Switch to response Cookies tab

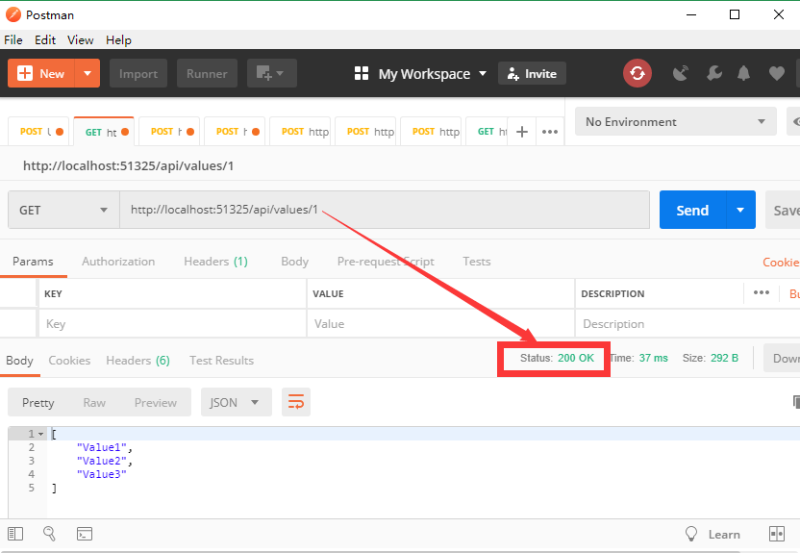coord(69,360)
